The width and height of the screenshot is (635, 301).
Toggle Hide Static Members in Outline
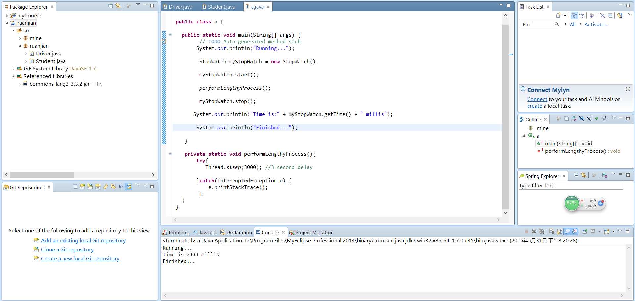(x=589, y=118)
